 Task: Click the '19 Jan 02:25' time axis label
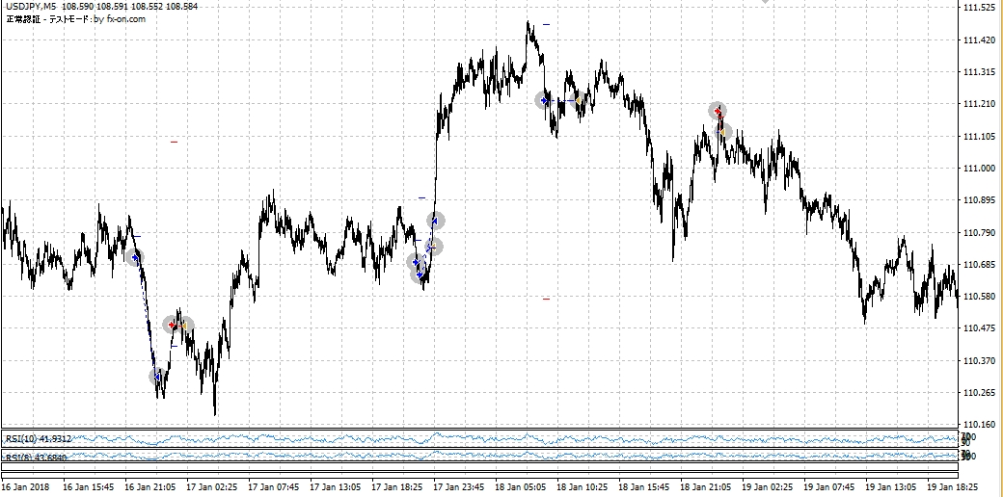769,486
